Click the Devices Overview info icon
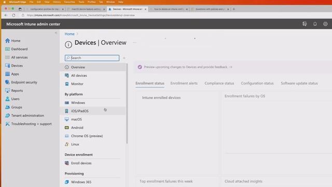The height and width of the screenshot is (187, 332). coord(68,45)
